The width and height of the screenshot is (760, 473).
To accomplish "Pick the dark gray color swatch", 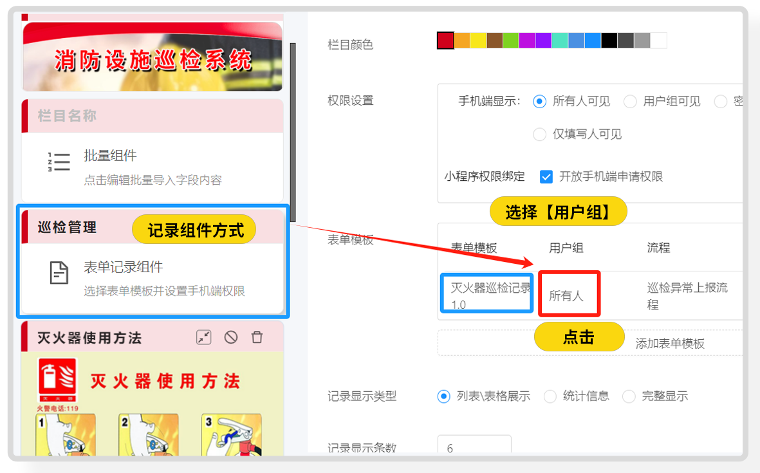I will 626,41.
